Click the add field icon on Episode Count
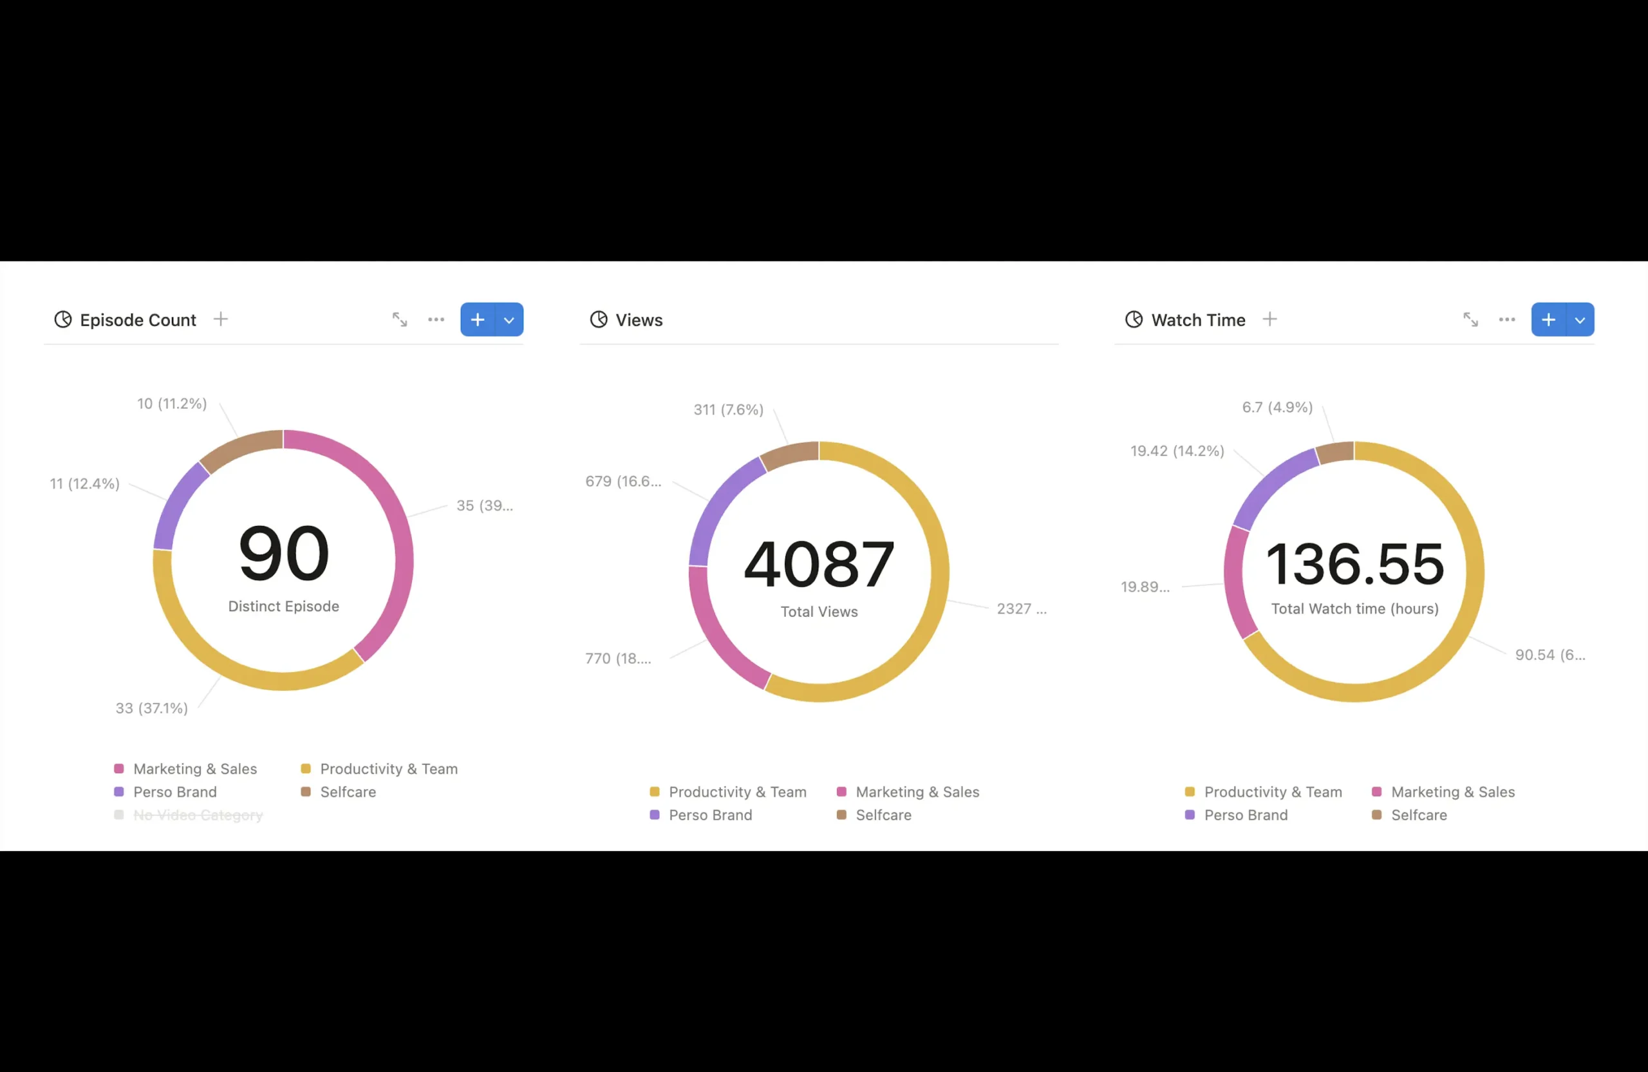The image size is (1648, 1072). (x=220, y=319)
